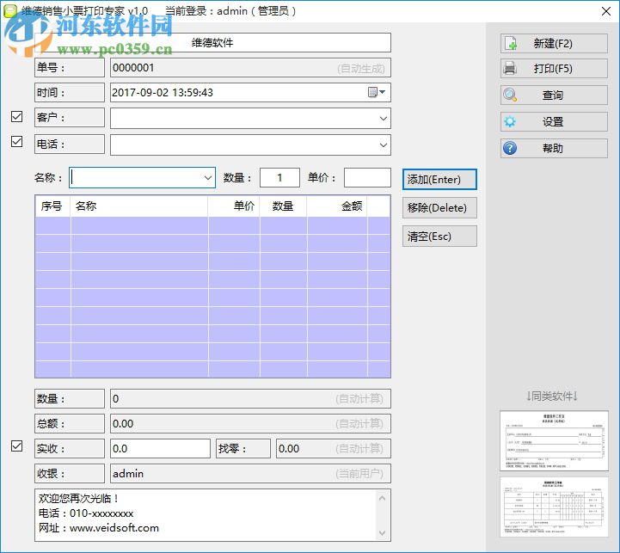The image size is (620, 553).
Task: Click the upper thumbnail under 同类软件
Action: pos(554,440)
